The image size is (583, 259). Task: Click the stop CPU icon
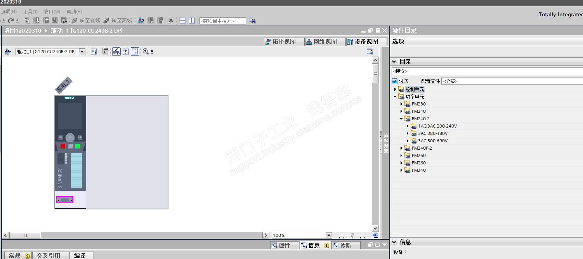pyautogui.click(x=160, y=21)
